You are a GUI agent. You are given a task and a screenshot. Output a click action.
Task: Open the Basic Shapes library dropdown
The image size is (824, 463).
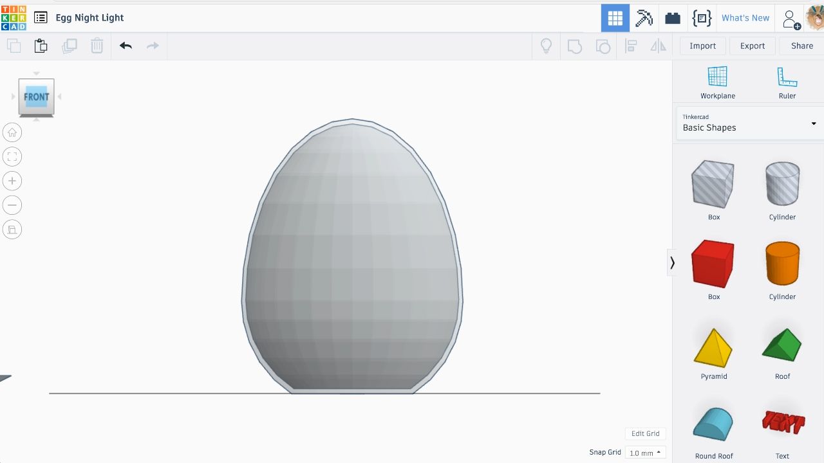[749, 123]
